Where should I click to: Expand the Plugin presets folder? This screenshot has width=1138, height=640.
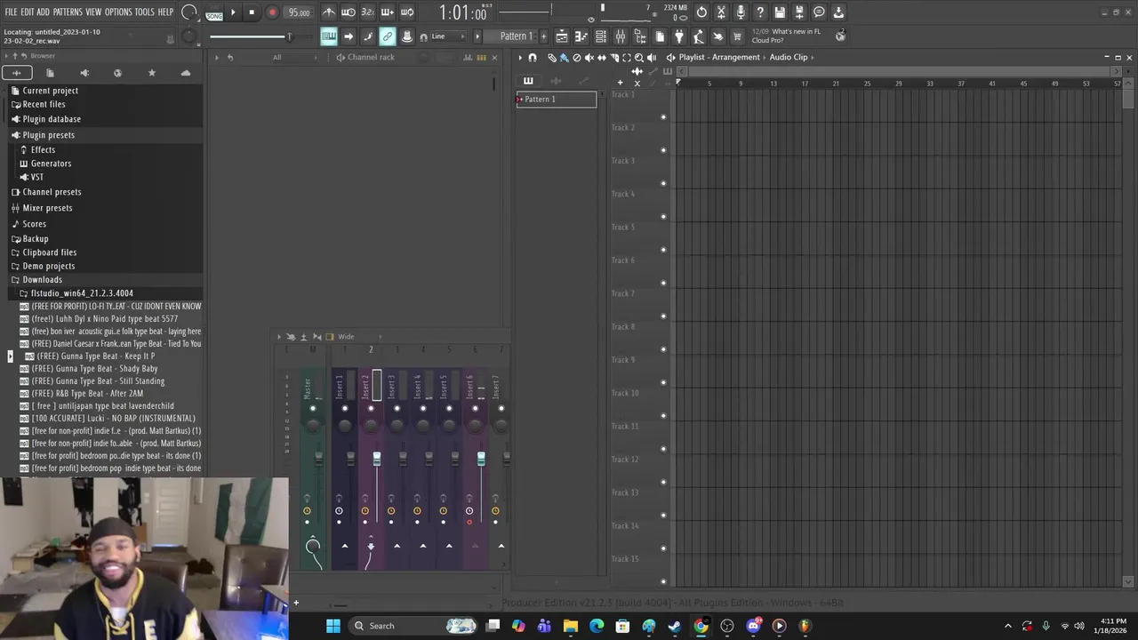point(48,135)
